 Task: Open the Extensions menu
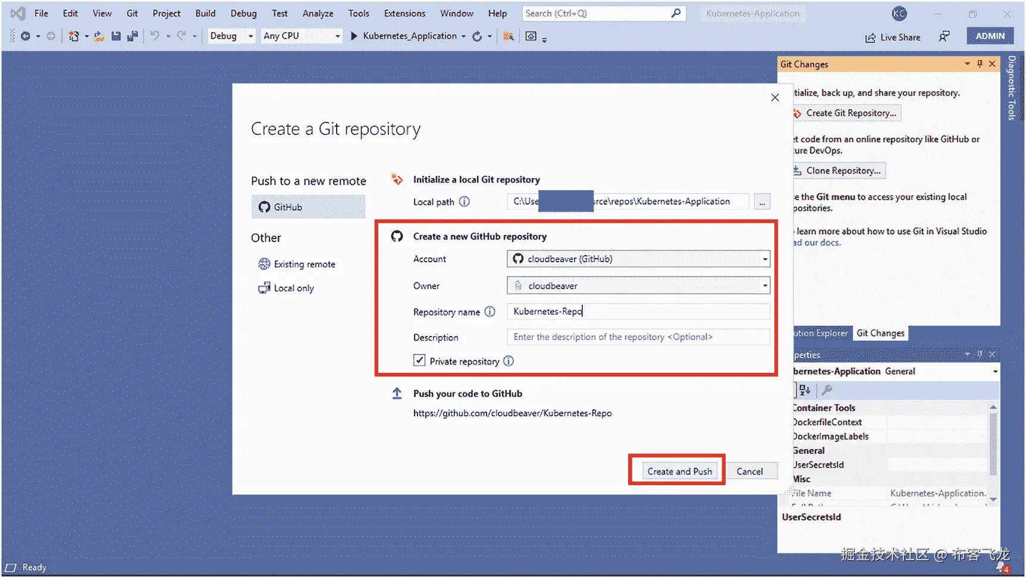pos(404,13)
